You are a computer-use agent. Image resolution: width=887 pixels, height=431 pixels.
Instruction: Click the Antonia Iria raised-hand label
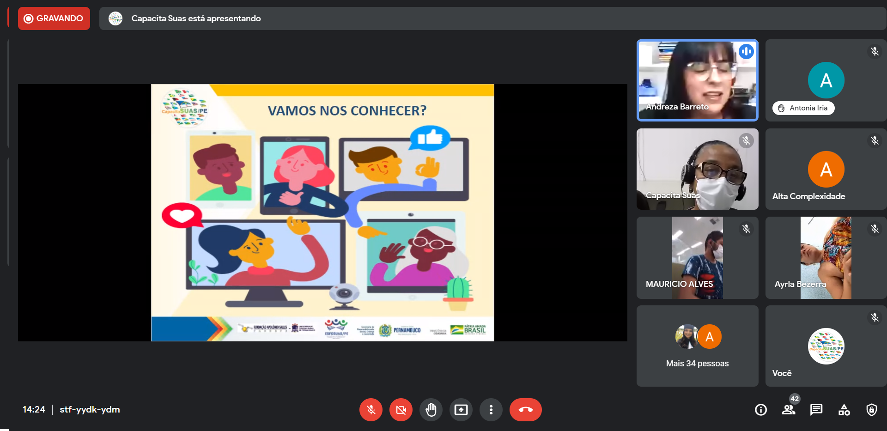803,108
